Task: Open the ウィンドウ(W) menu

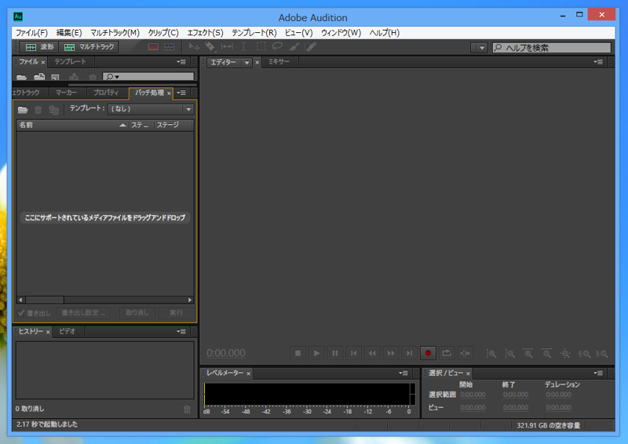Action: 341,33
